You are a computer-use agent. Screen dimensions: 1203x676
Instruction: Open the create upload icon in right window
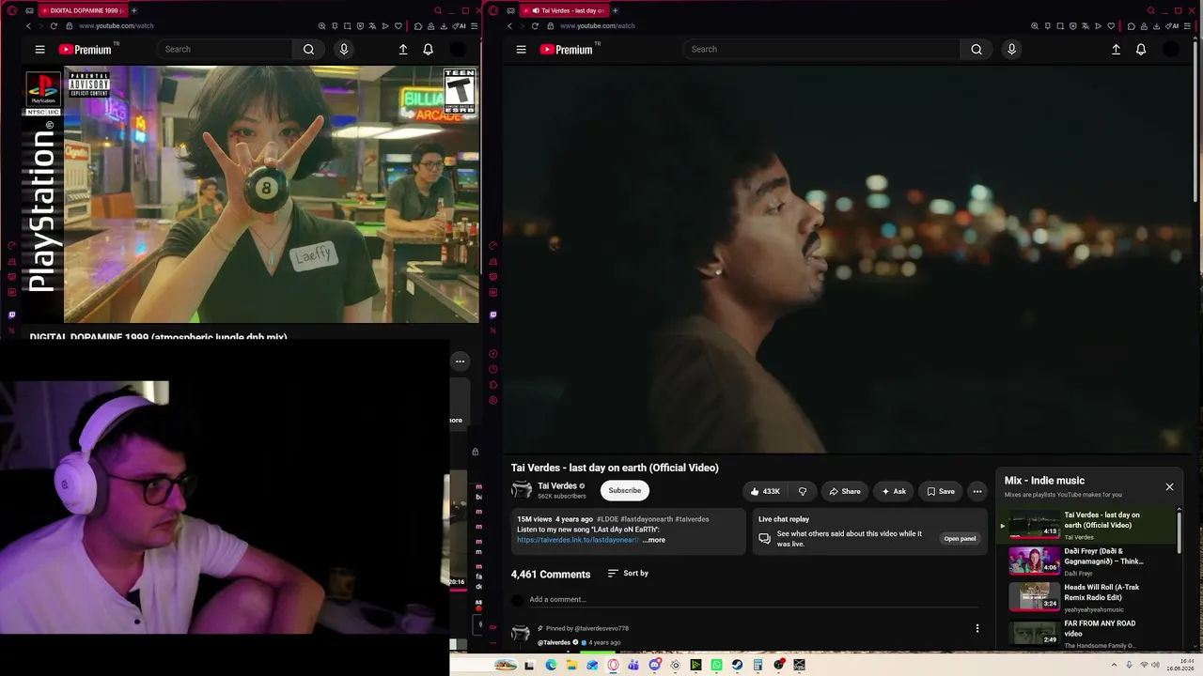coord(1116,49)
